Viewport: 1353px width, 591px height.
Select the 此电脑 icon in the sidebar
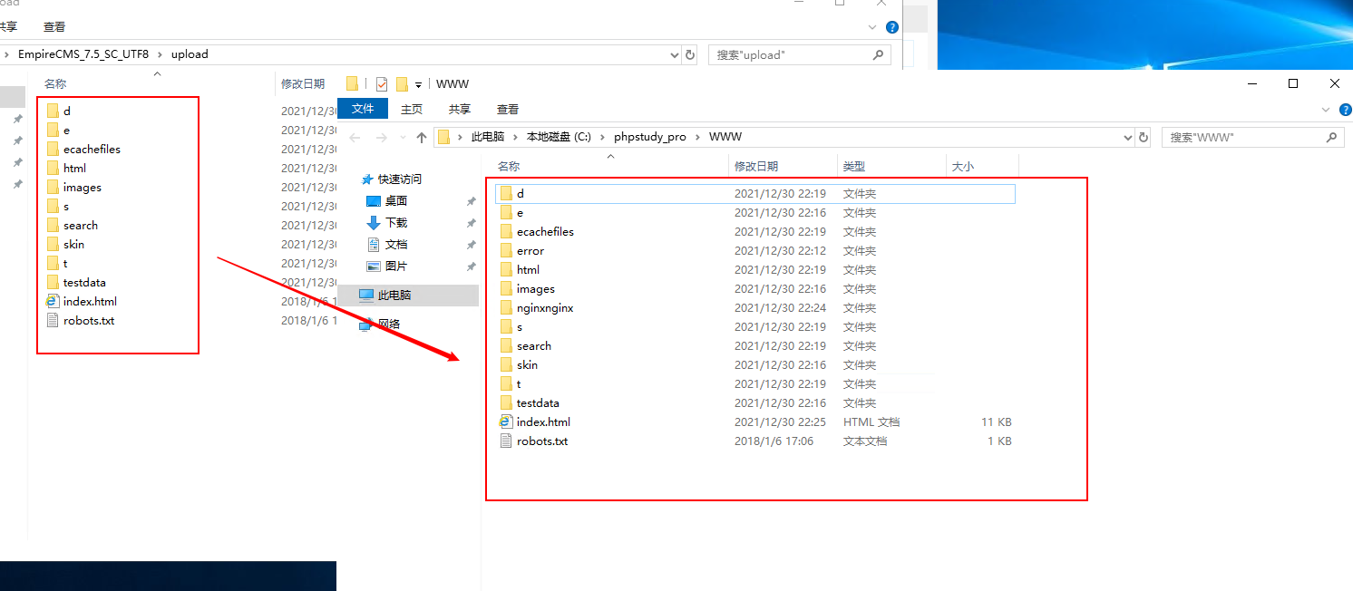point(390,295)
